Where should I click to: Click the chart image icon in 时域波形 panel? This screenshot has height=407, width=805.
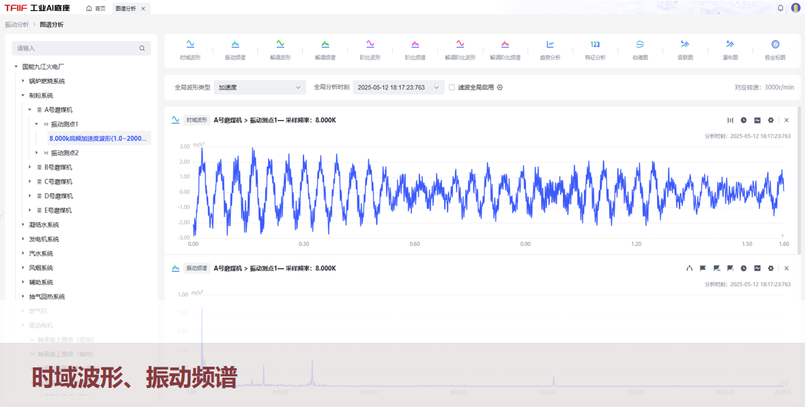click(757, 120)
